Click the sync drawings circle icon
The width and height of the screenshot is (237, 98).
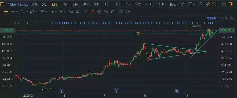click(x=99, y=12)
